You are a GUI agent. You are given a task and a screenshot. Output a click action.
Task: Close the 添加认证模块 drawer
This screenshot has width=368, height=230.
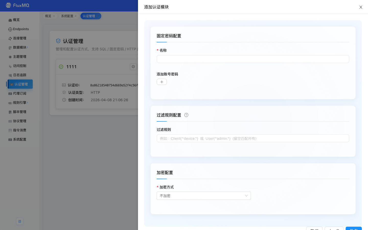tap(361, 7)
